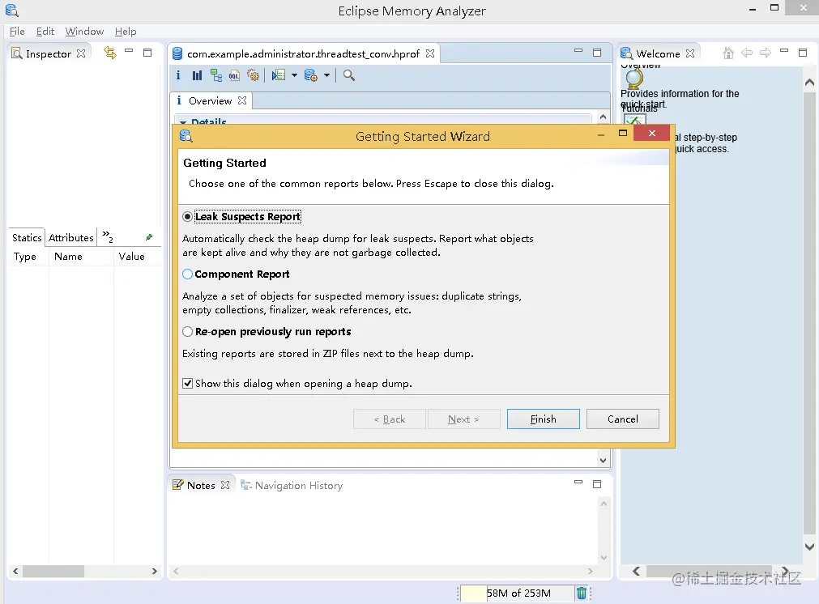Viewport: 819px width, 604px height.
Task: Open the Histogram view icon
Action: click(197, 75)
